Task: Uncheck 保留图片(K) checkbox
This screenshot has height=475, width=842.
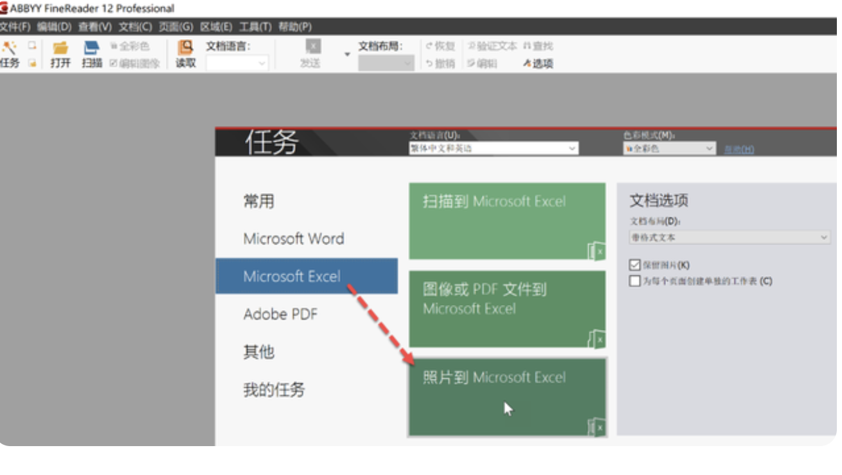Action: pyautogui.click(x=635, y=265)
